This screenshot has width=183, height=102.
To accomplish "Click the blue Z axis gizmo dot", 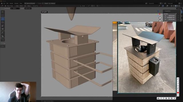I will (x=158, y=11).
